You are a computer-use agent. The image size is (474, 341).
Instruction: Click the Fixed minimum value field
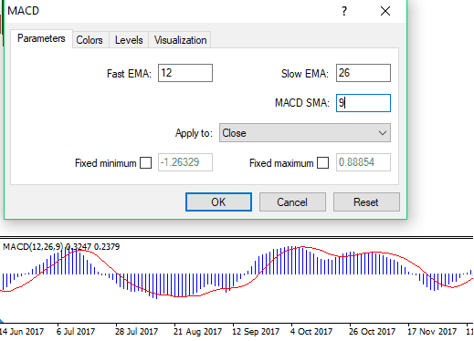pyautogui.click(x=185, y=162)
